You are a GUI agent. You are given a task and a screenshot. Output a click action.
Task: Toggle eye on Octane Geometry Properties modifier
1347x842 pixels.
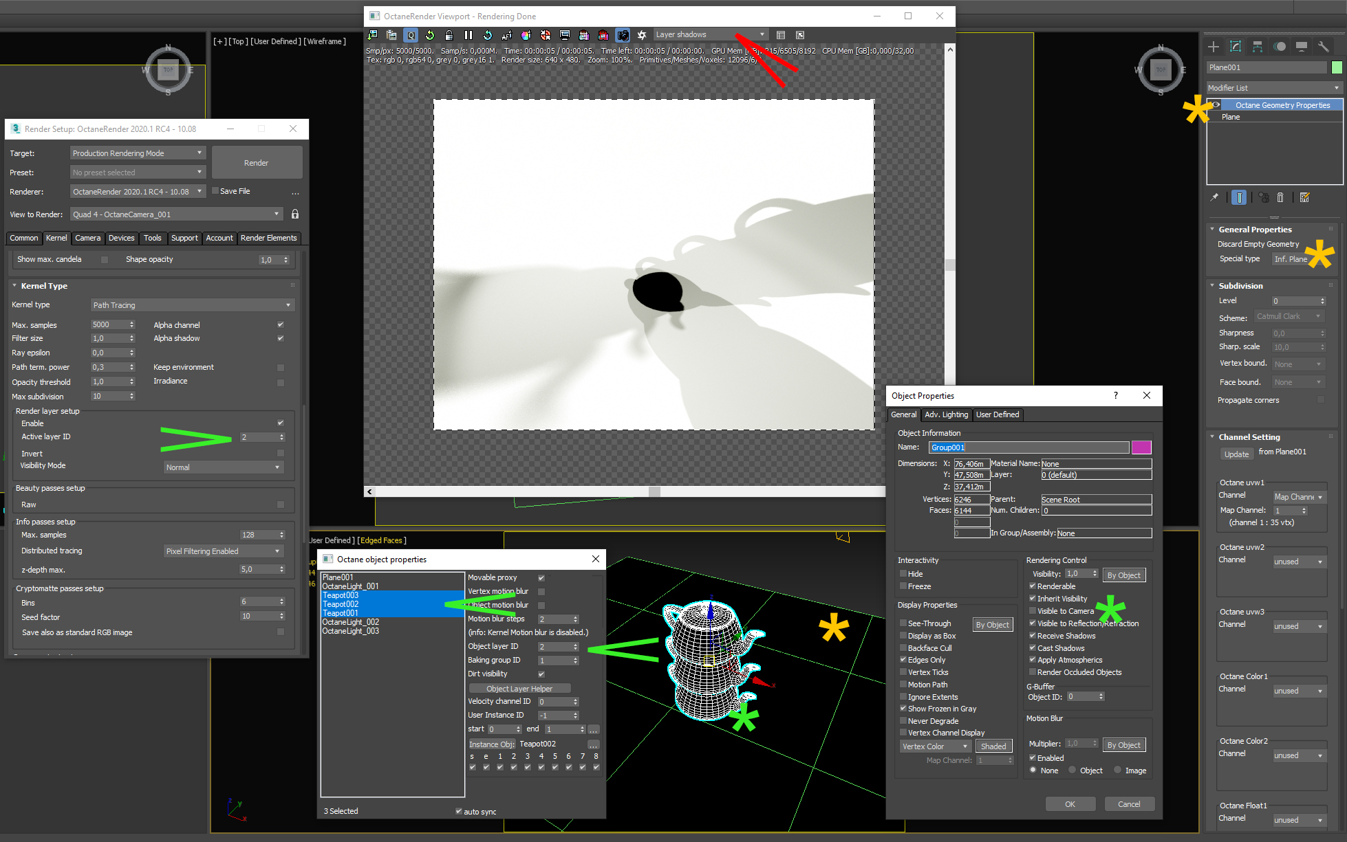pos(1216,105)
